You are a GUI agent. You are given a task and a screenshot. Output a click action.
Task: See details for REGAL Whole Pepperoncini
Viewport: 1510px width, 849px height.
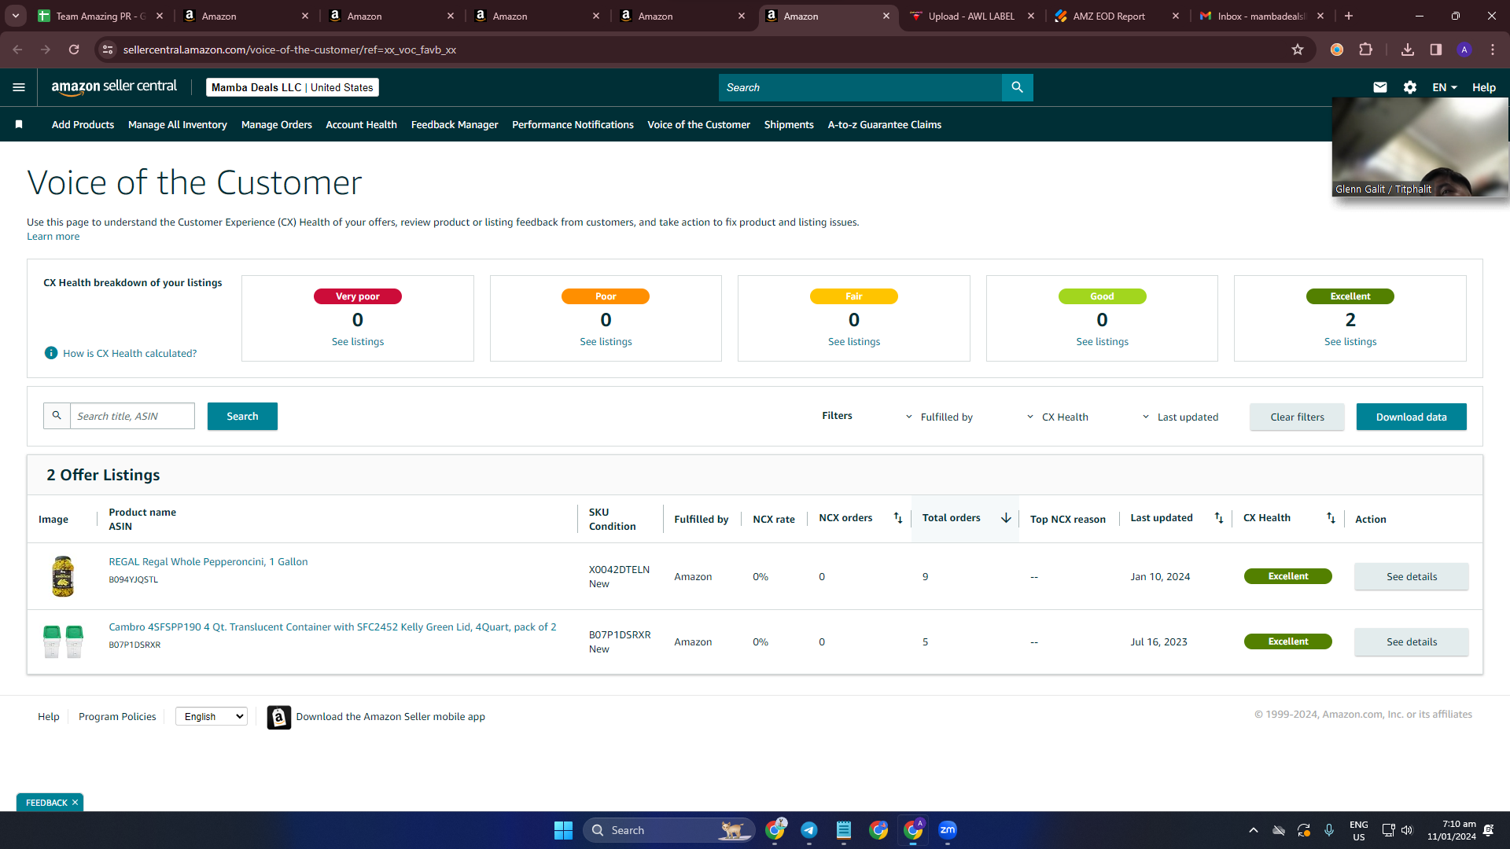tap(1411, 577)
